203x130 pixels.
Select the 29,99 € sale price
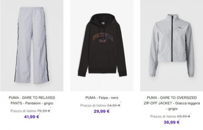(101, 111)
